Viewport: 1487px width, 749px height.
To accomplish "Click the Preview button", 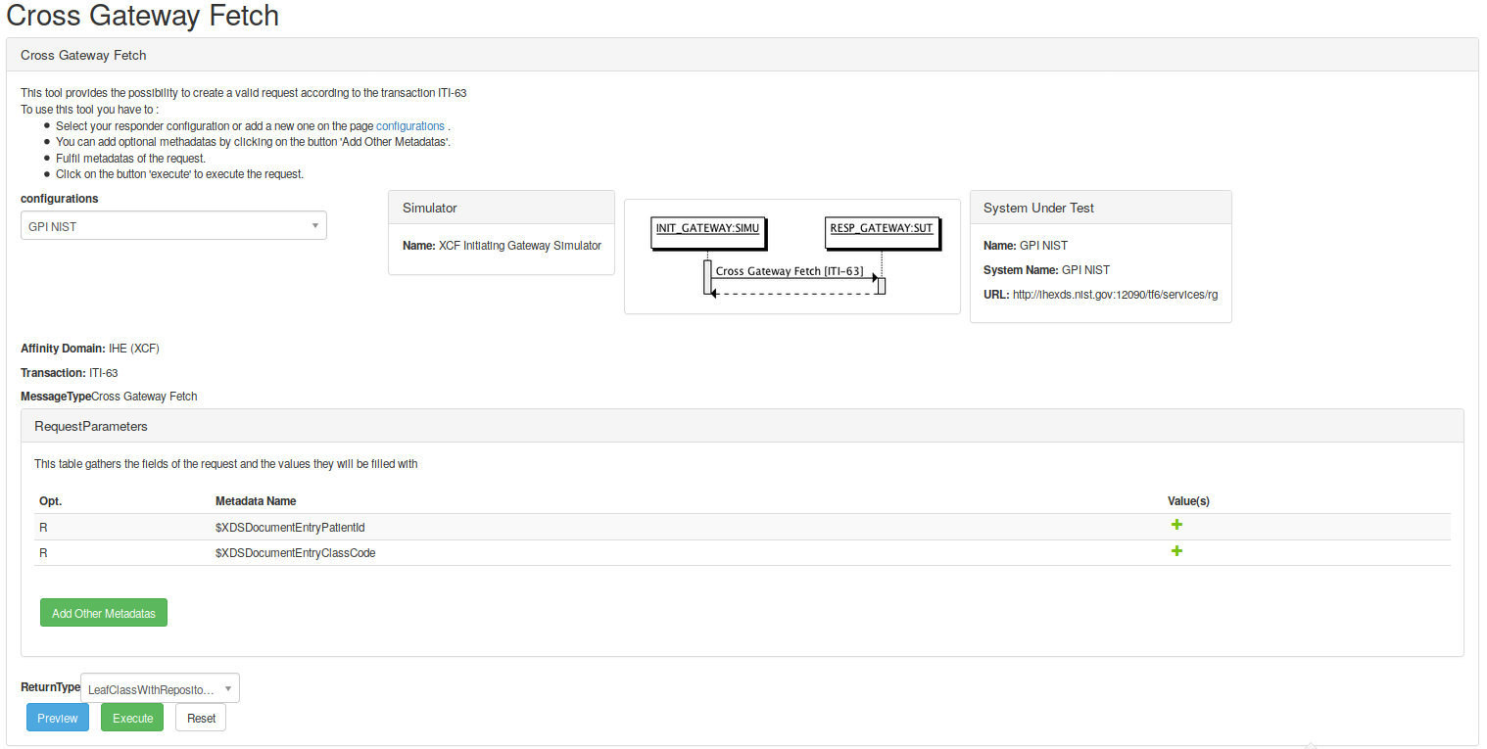I will (58, 718).
